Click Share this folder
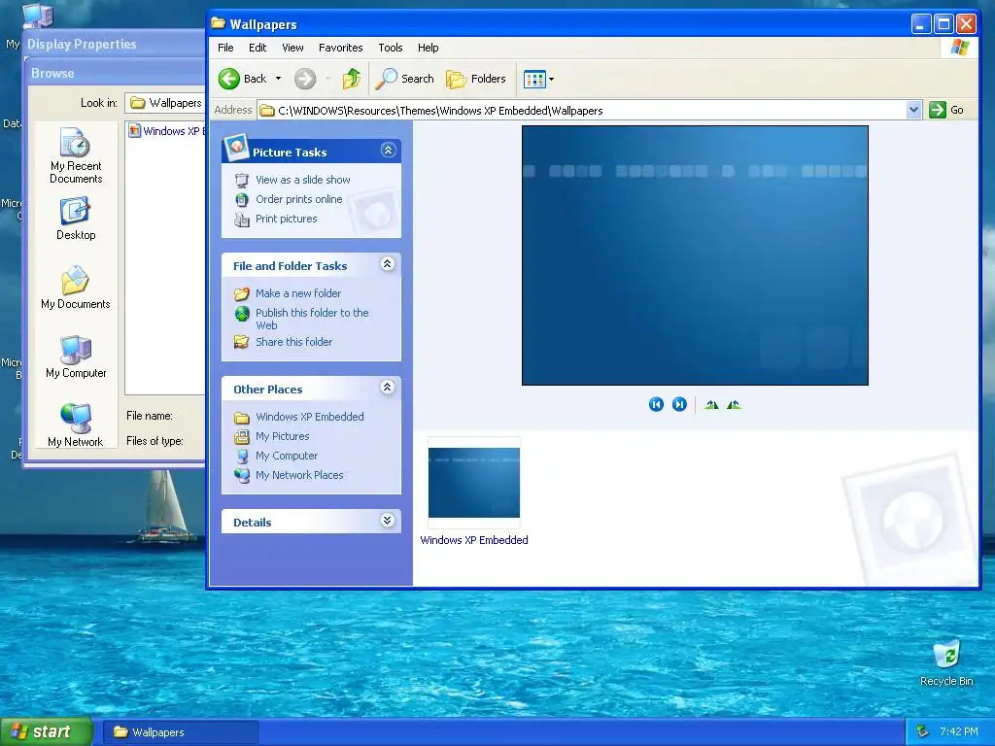Screen dimensions: 995x746 point(293,342)
